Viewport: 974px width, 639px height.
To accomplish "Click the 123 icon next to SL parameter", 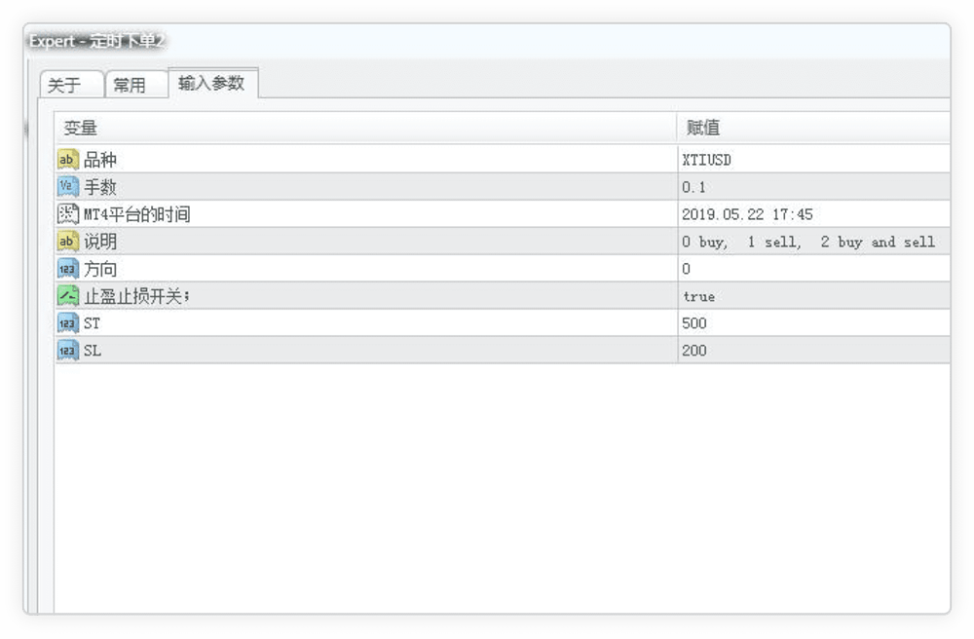I will pos(67,350).
